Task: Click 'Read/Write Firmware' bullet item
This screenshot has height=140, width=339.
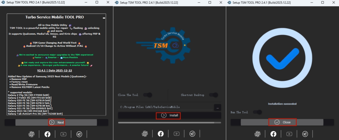Action: pyautogui.click(x=25, y=84)
